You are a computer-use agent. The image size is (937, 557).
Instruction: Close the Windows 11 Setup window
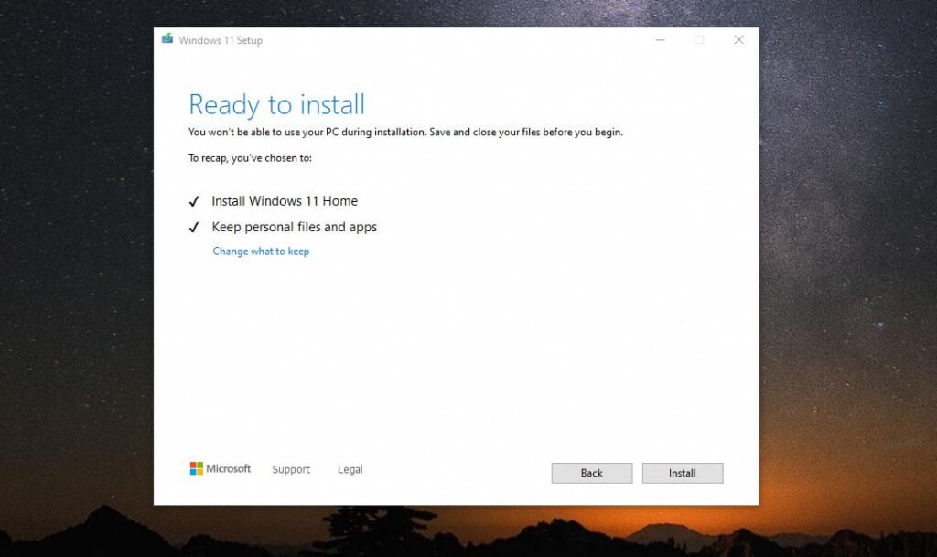738,39
